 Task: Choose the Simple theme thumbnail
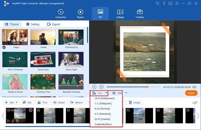(x=43, y=37)
